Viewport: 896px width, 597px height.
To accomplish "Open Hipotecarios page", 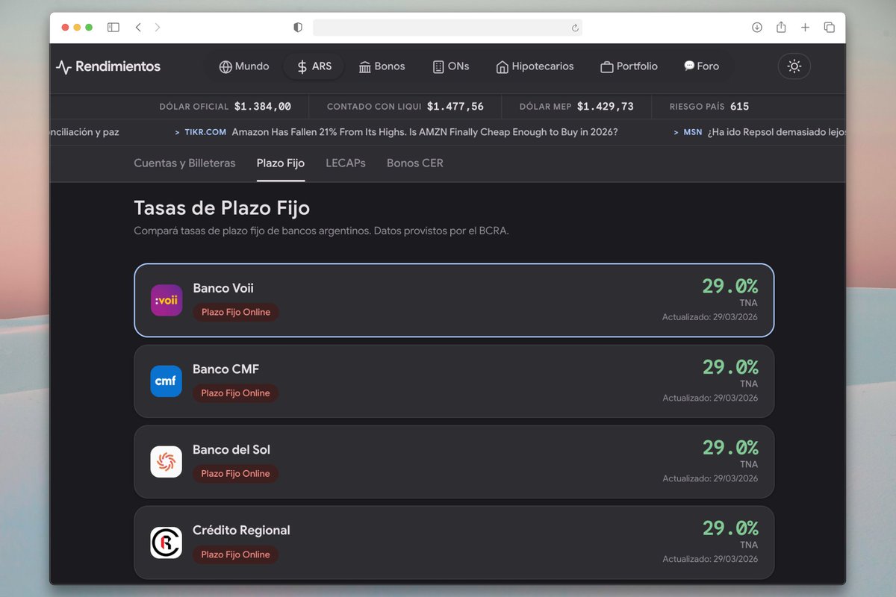I will [535, 66].
